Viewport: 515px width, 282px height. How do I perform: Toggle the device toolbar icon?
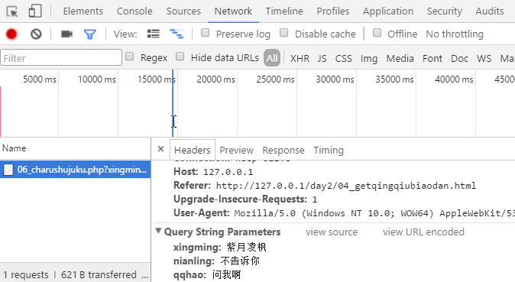click(x=35, y=11)
